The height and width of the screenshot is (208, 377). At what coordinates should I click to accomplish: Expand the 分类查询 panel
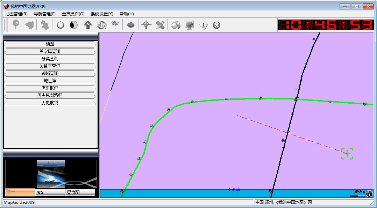pyautogui.click(x=50, y=59)
